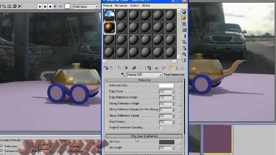Click Material Editor Options icon
Screen dimensions: 276x155
tap(184, 48)
